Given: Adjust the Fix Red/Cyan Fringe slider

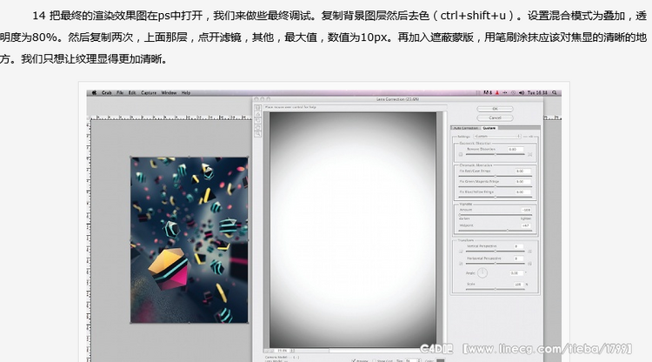Looking at the screenshot, I should [x=496, y=176].
